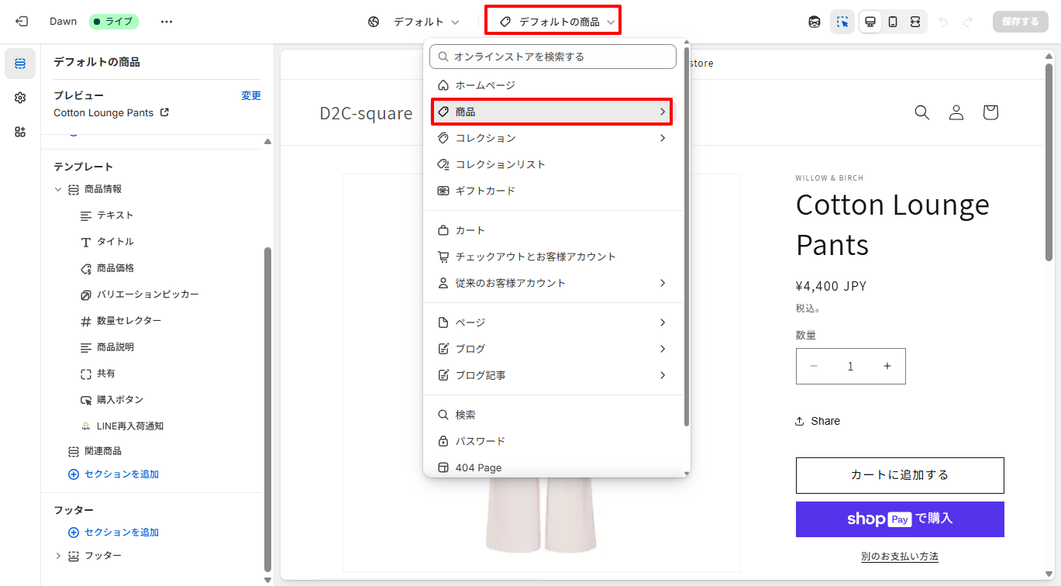The image size is (1061, 586).
Task: Click the 別のお支払い方法 link
Action: (900, 557)
